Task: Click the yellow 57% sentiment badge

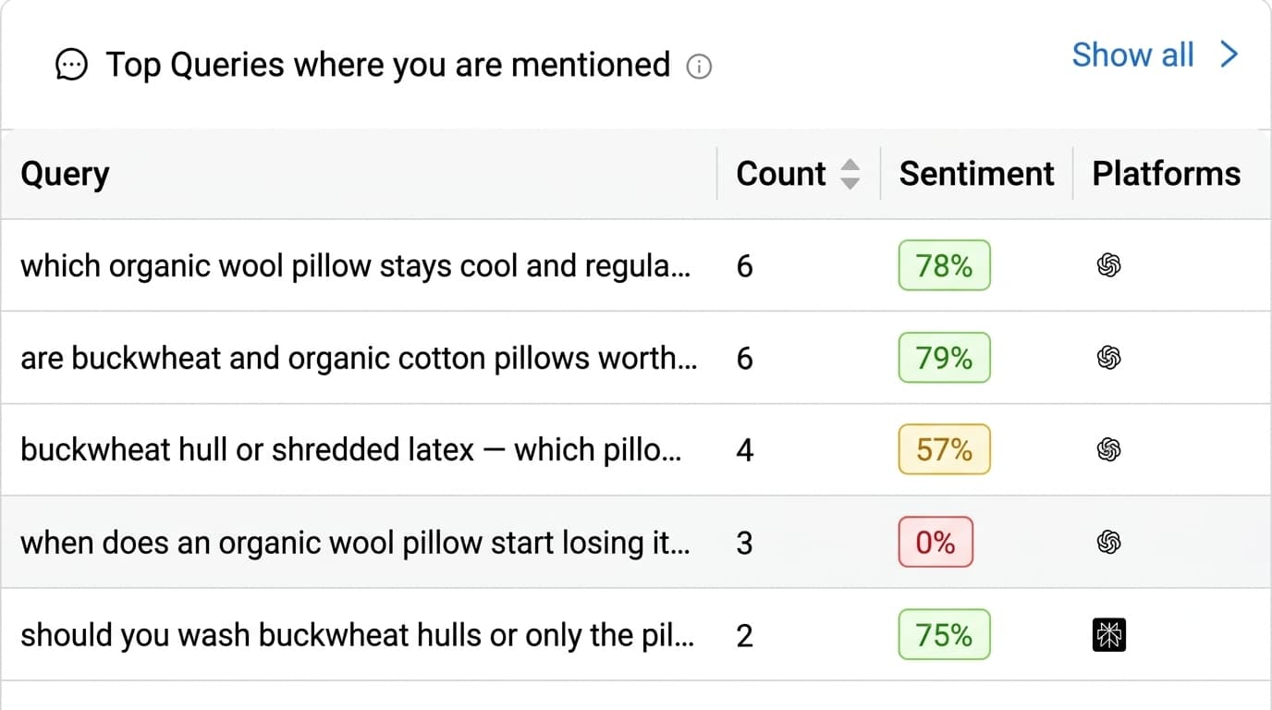Action: [944, 450]
